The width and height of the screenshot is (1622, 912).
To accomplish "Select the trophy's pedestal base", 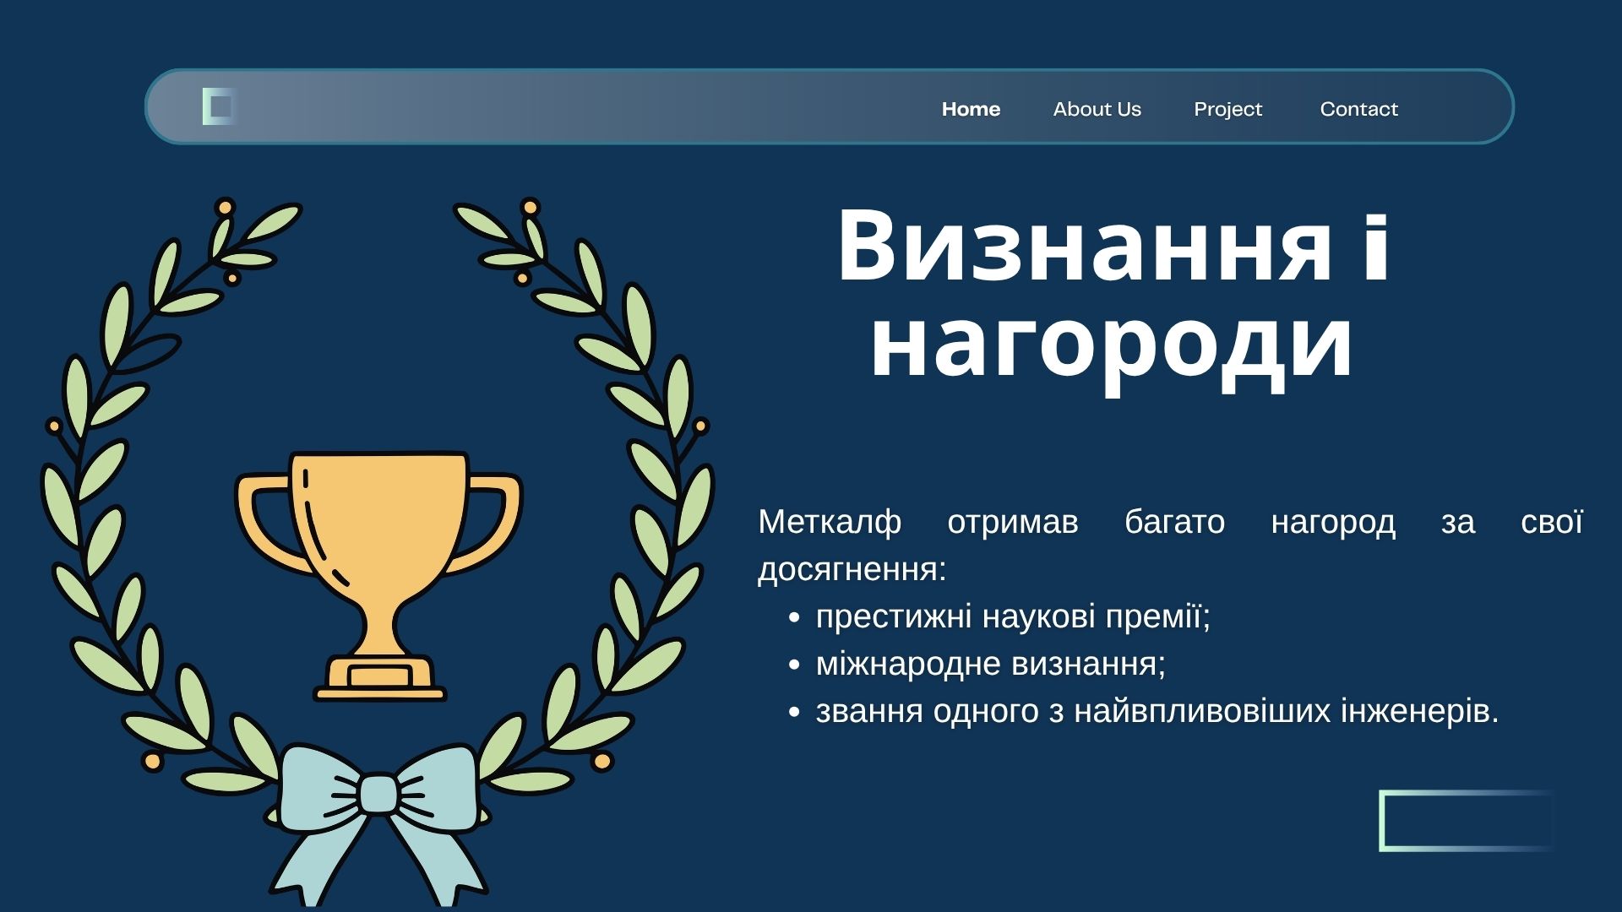I will tap(380, 678).
